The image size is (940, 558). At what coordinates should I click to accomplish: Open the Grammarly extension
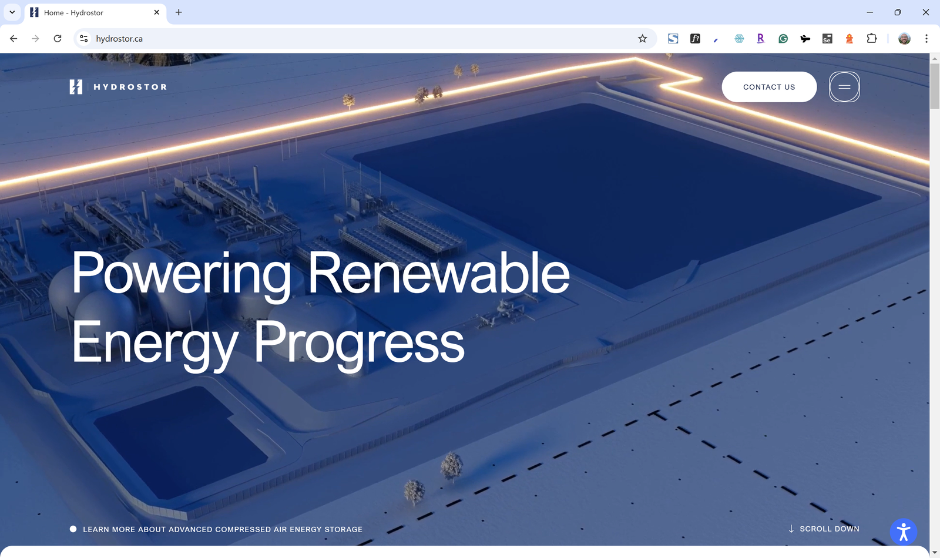click(783, 39)
